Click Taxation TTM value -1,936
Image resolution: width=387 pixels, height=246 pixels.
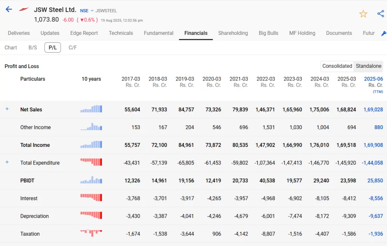[x=376, y=234]
